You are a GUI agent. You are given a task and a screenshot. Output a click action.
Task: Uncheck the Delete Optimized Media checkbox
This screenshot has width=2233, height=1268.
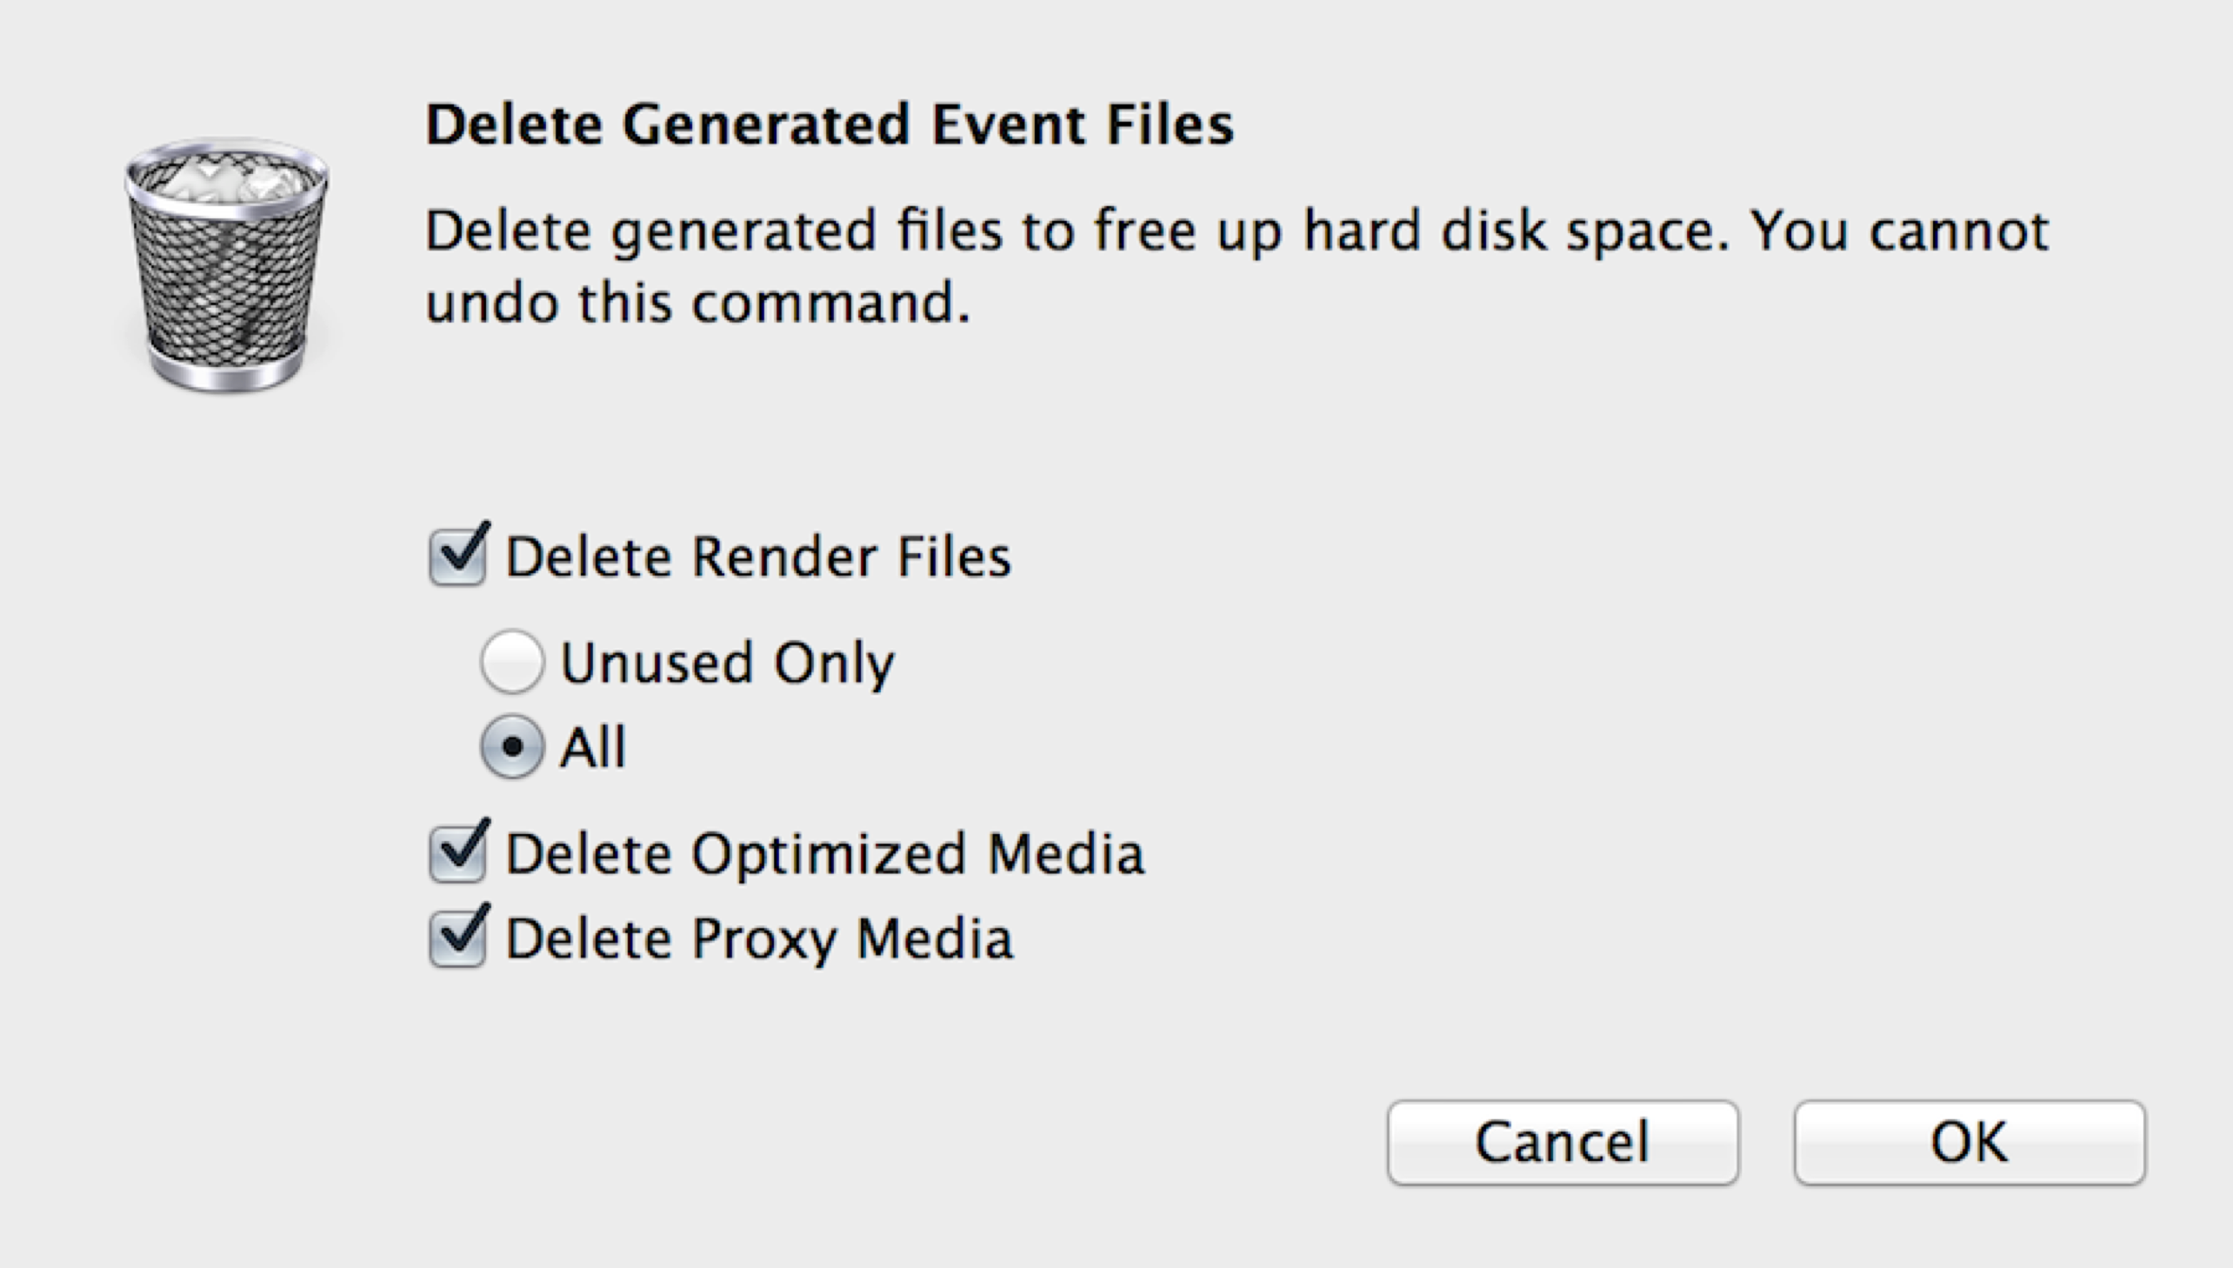click(x=458, y=854)
